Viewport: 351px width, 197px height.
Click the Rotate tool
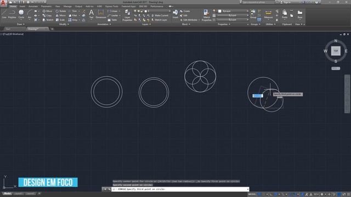(x=61, y=11)
